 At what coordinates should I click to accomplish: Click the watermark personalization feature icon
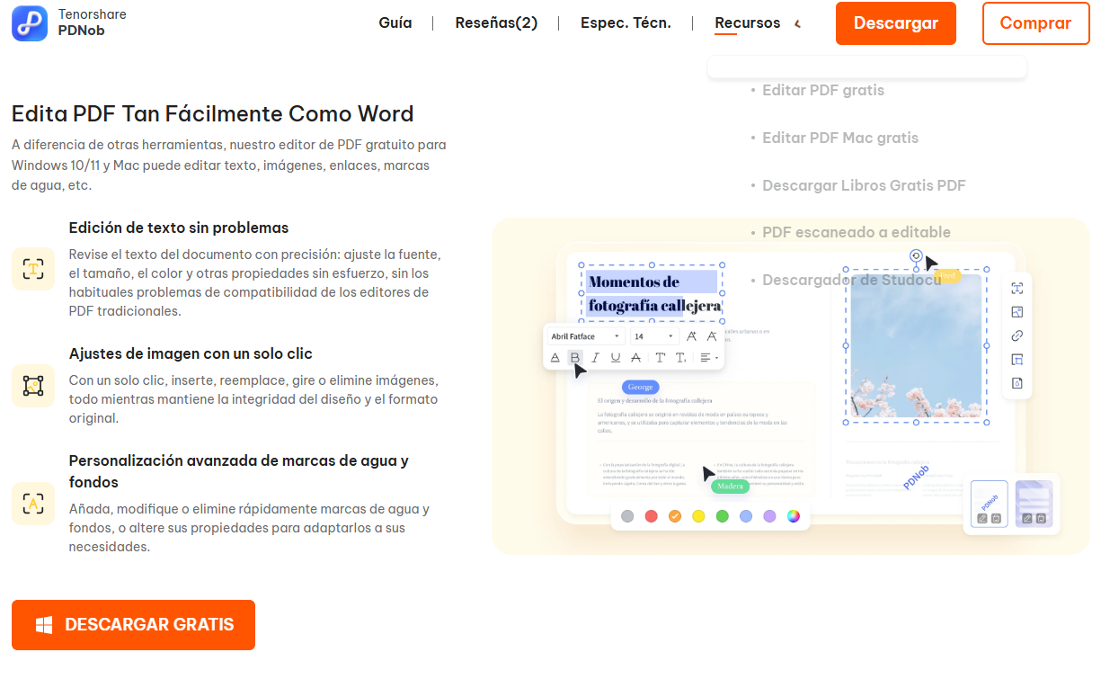coord(33,503)
